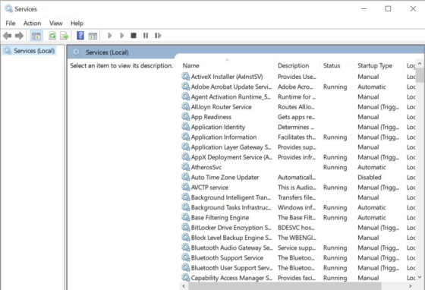425x290 pixels.
Task: Go back with the Back arrow toolbar icon
Action: (x=8, y=36)
